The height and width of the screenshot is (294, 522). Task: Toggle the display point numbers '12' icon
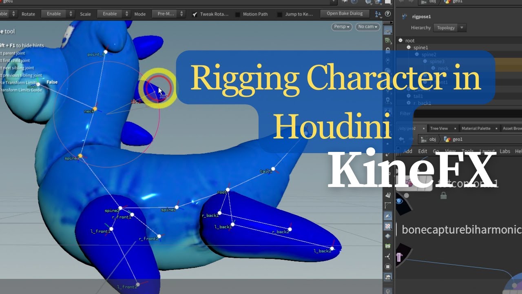(x=388, y=195)
